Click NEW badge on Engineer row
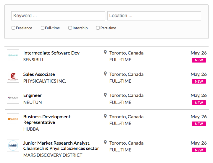This screenshot has height=163, width=213. point(199,103)
